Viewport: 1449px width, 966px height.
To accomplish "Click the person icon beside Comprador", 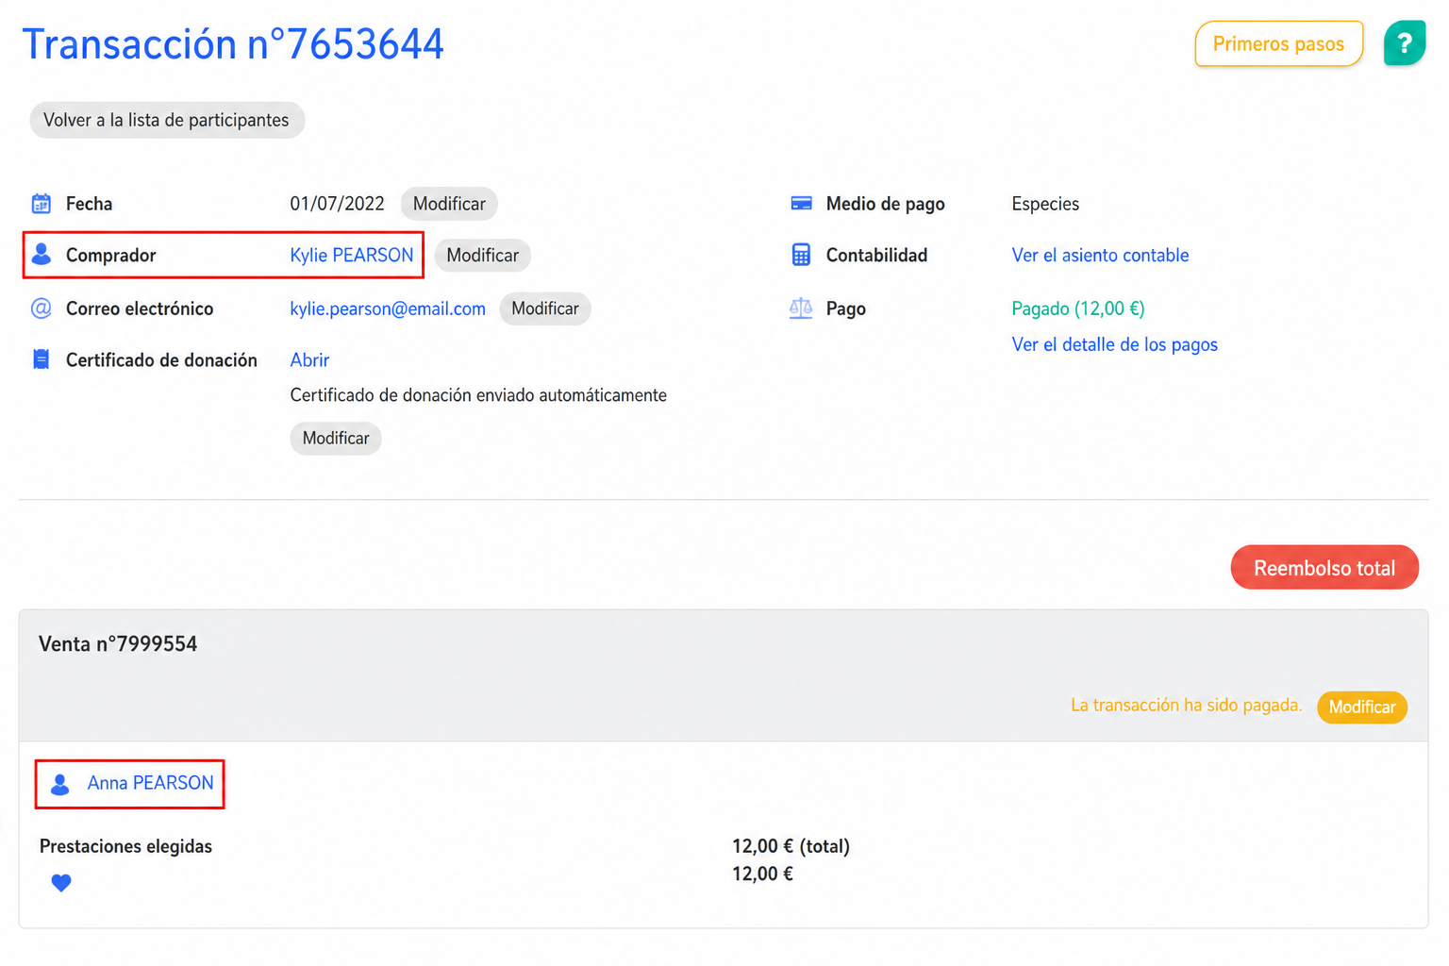I will [x=42, y=255].
